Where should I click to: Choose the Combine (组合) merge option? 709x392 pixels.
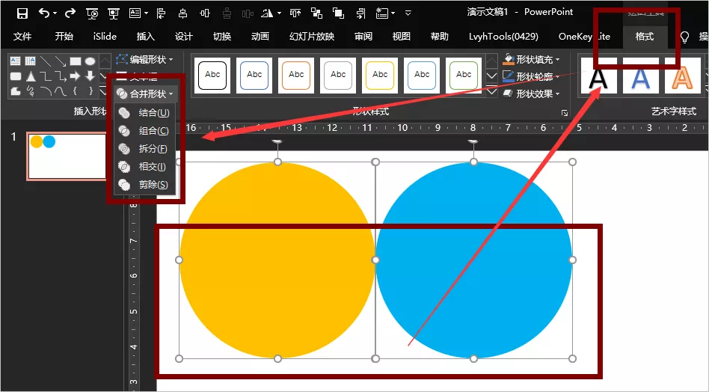[153, 131]
